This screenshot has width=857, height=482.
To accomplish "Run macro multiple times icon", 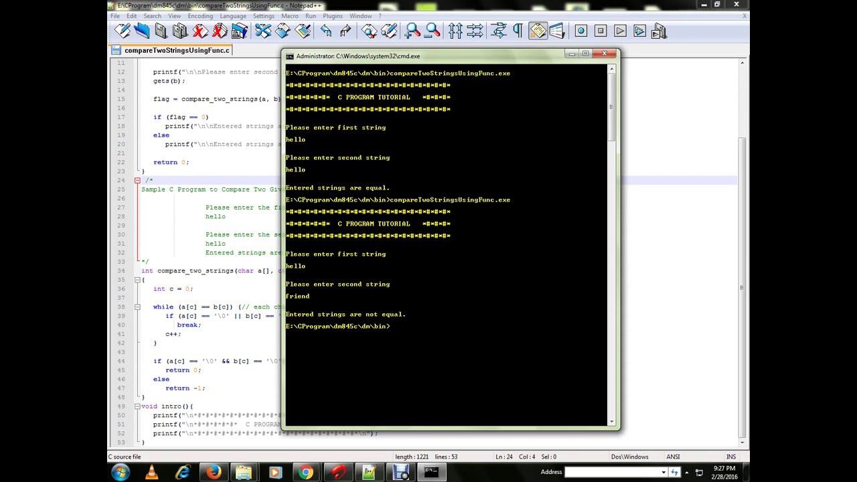I will (639, 31).
